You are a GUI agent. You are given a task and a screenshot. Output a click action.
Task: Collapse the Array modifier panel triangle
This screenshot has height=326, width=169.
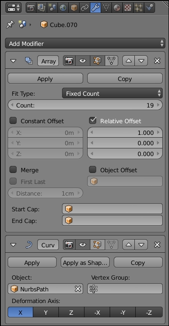[13, 61]
